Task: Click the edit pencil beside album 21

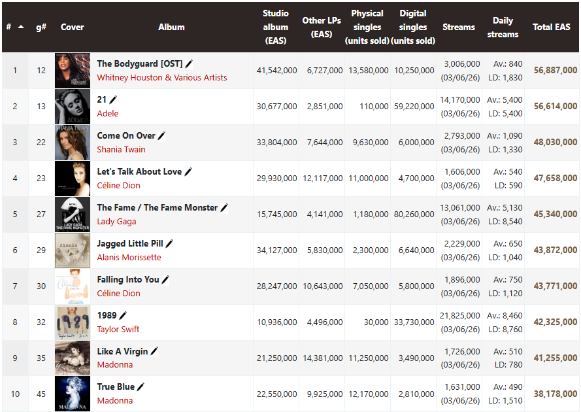Action: click(113, 100)
